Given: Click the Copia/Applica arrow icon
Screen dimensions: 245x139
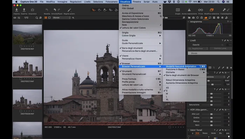Looking at the screenshot, I should pyautogui.click(x=224, y=10).
